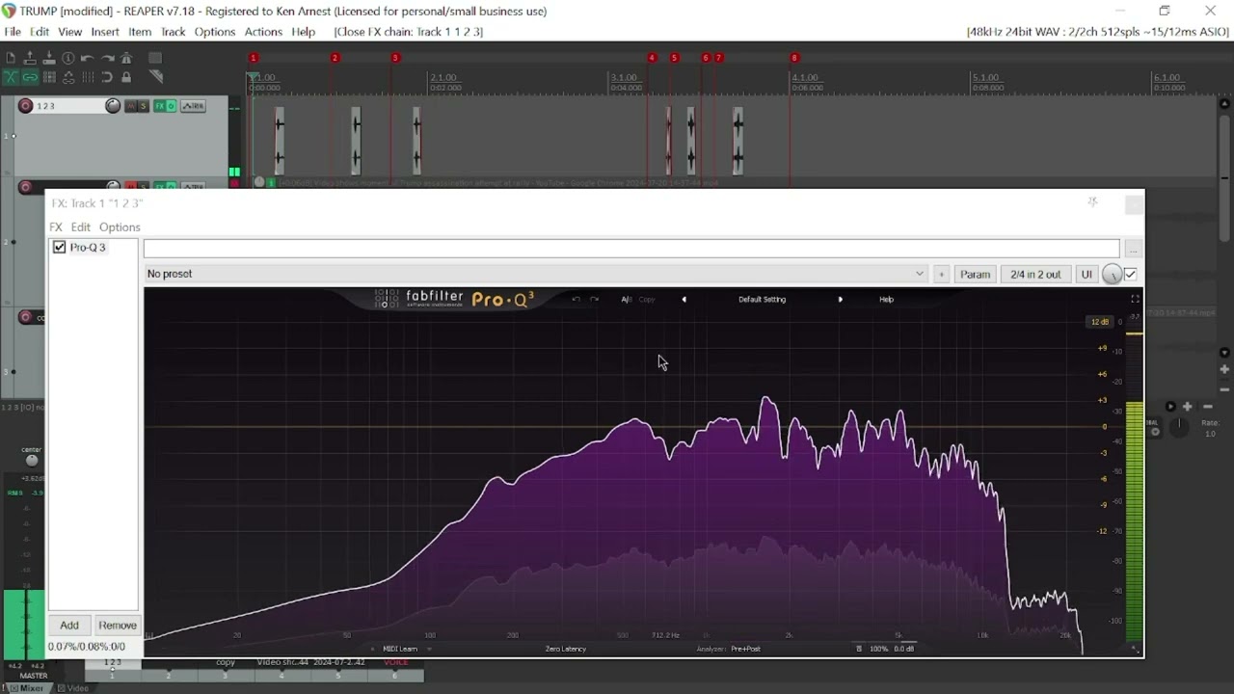Open the File menu

(x=13, y=32)
